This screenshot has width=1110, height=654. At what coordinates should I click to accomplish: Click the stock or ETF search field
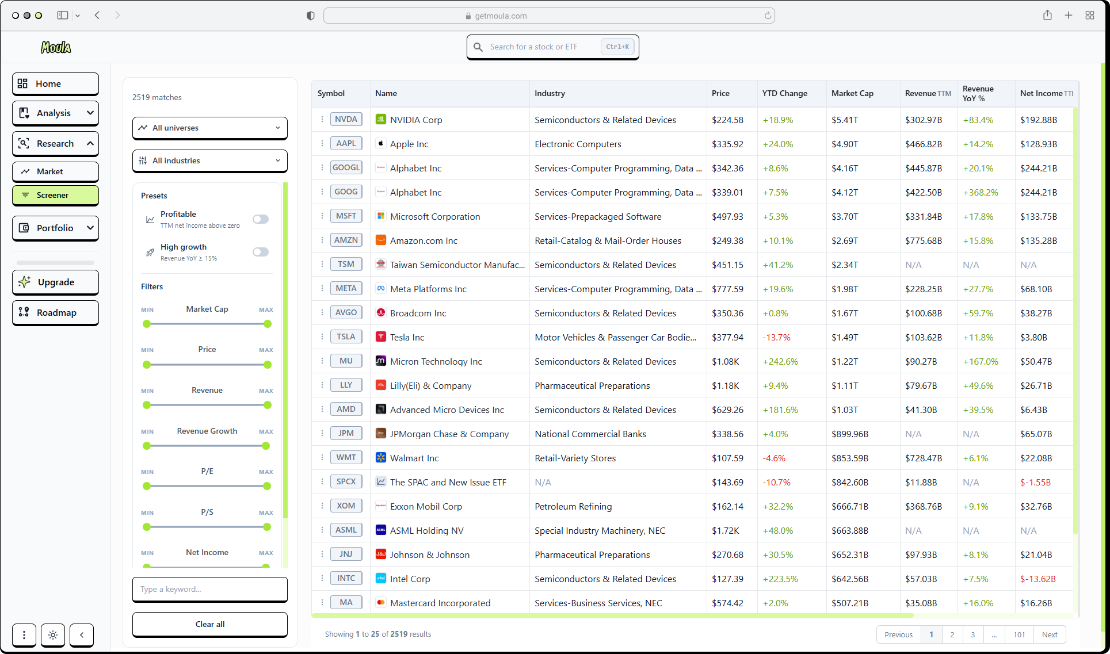click(552, 47)
